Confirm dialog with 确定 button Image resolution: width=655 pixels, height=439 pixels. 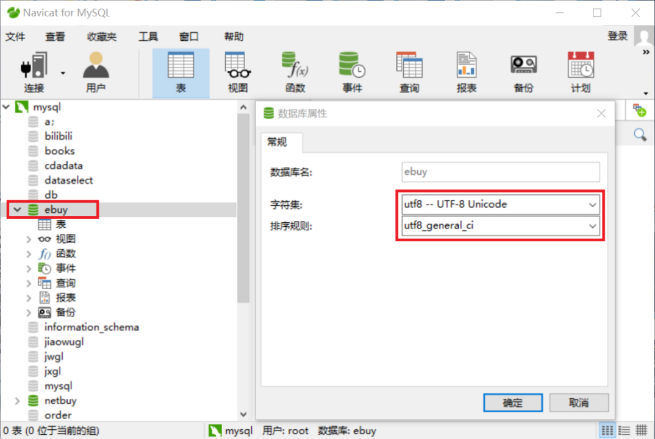512,402
